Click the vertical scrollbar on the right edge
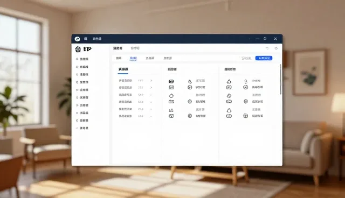 (280, 80)
